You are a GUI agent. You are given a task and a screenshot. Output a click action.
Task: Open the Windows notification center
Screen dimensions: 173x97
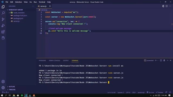169,95
